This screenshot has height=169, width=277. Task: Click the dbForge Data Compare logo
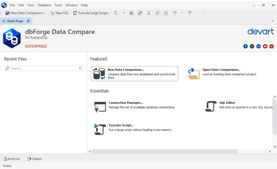pos(12,38)
